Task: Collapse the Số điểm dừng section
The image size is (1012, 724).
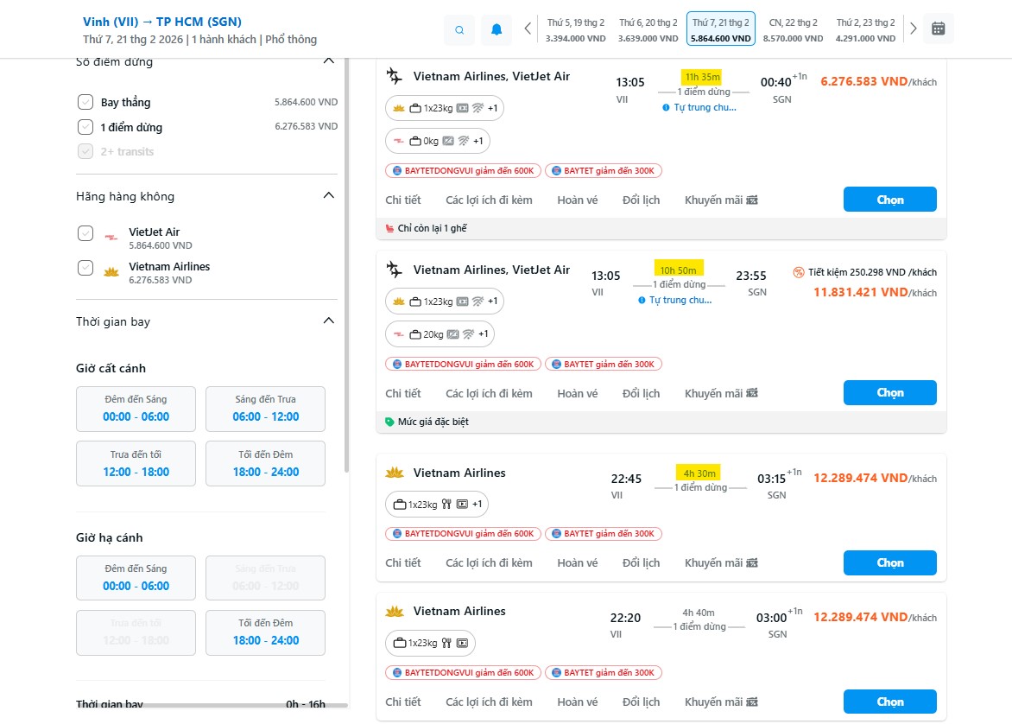Action: [x=328, y=60]
